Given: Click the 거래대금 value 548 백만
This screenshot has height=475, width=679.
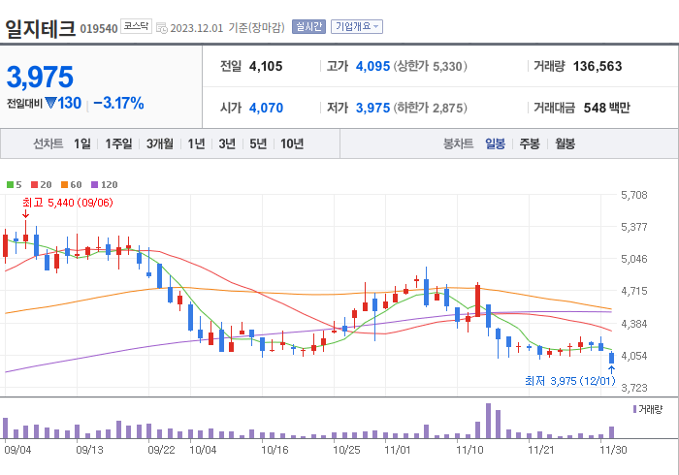Looking at the screenshot, I should click(606, 108).
